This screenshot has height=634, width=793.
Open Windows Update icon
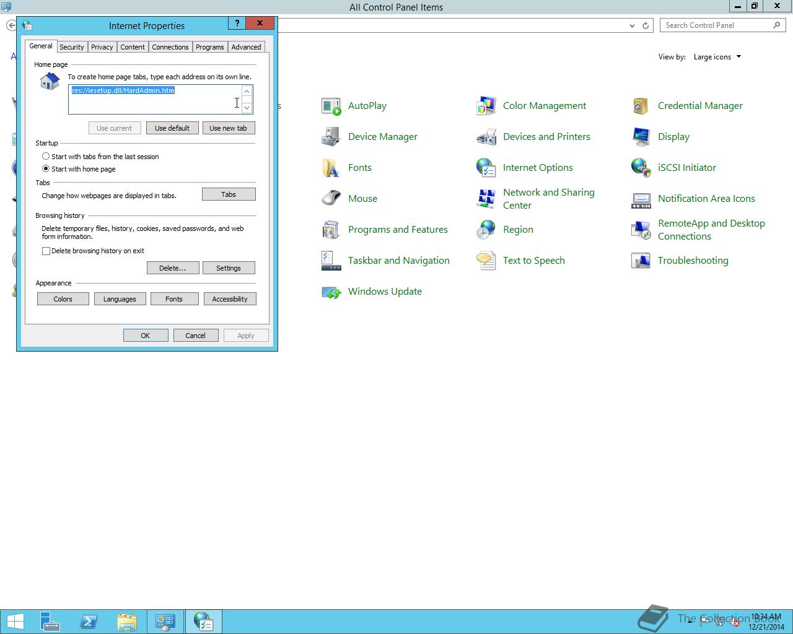click(x=331, y=292)
